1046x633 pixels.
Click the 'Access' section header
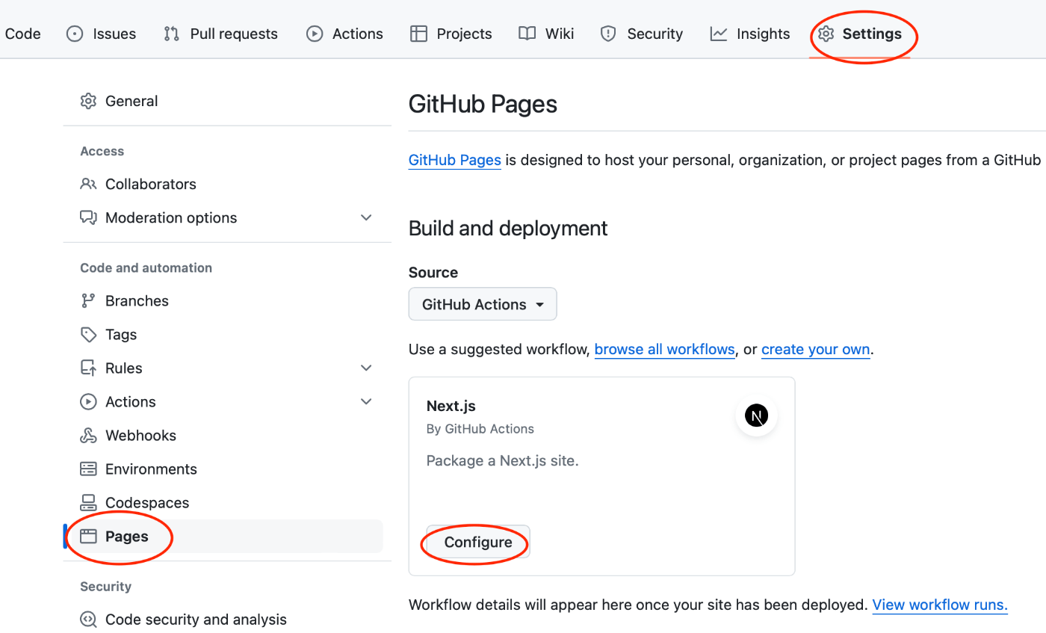tap(102, 151)
